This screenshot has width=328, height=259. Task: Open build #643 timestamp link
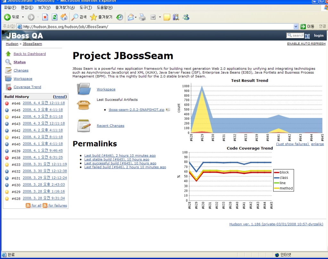pos(44,123)
